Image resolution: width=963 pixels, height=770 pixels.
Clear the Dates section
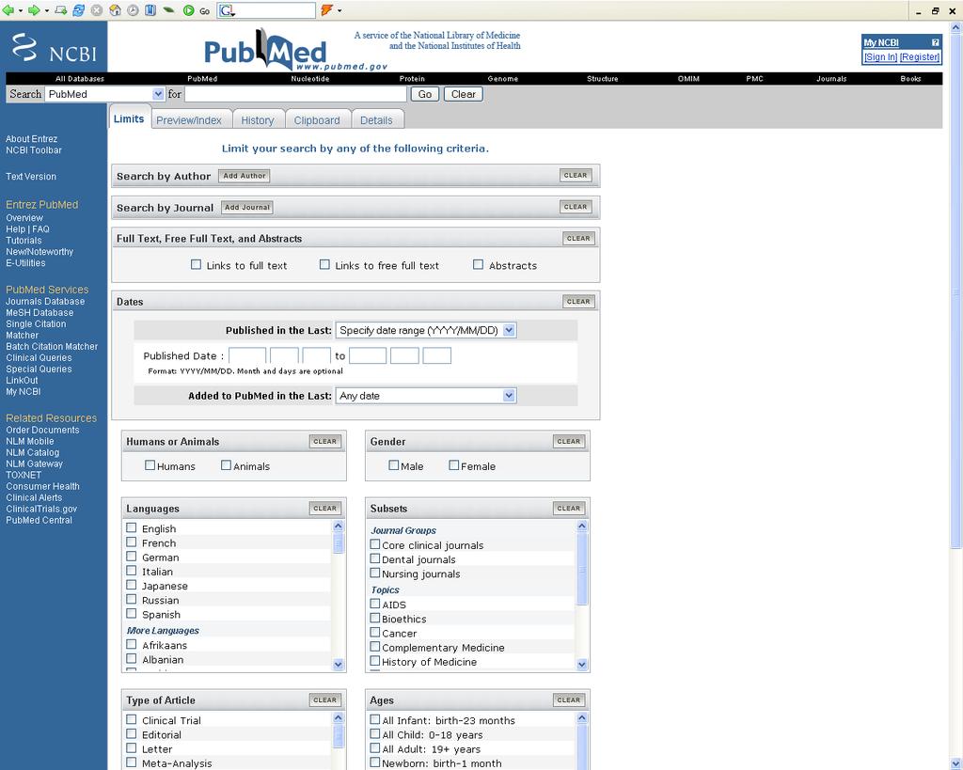click(x=578, y=302)
